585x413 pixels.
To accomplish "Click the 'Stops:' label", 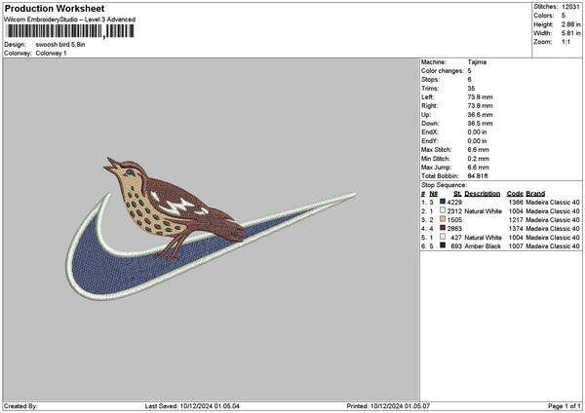I will tap(431, 80).
